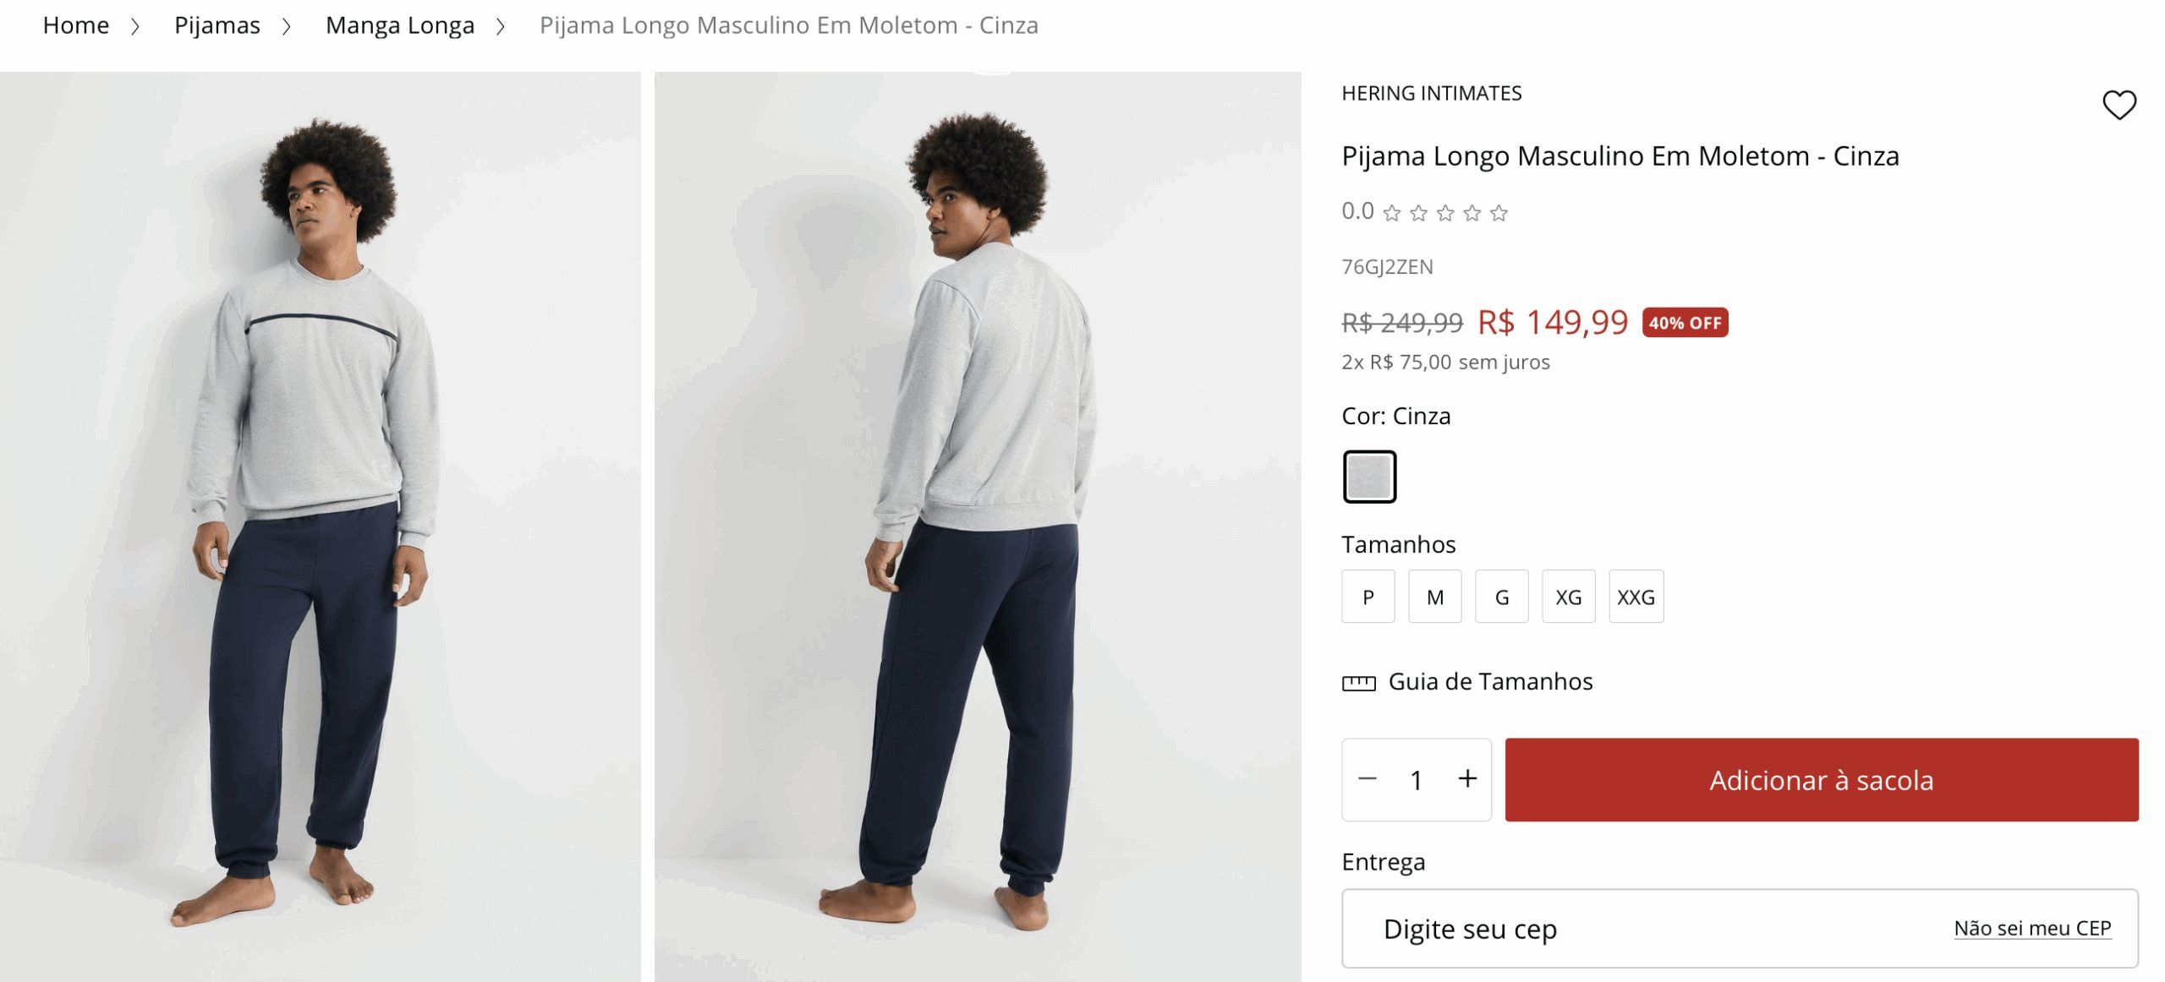Image resolution: width=2165 pixels, height=982 pixels.
Task: Choose size G
Action: pos(1501,597)
